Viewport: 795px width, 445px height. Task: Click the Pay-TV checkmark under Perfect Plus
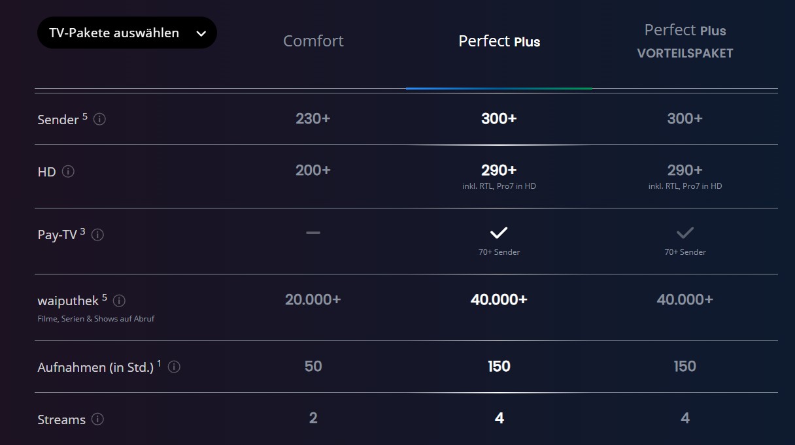coord(499,232)
